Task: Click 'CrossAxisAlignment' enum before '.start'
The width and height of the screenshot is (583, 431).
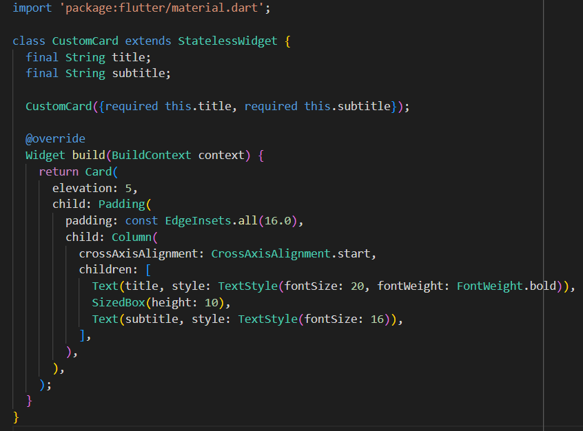Action: [271, 253]
